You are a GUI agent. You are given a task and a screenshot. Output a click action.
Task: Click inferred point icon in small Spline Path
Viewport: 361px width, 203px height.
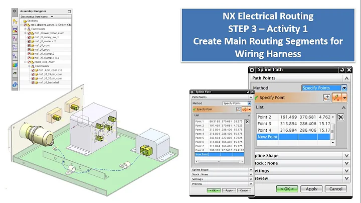245,109
